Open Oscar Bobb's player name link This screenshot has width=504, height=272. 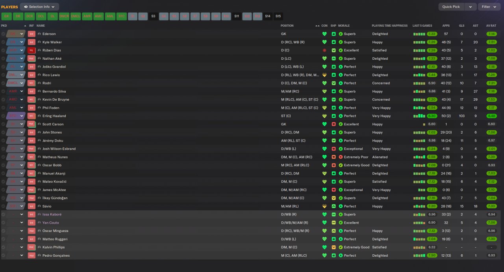[52, 165]
